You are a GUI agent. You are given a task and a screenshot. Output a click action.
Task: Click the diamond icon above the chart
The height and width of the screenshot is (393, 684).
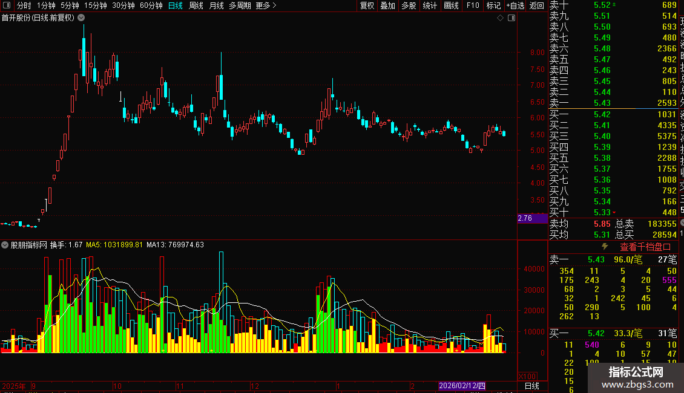(501, 18)
